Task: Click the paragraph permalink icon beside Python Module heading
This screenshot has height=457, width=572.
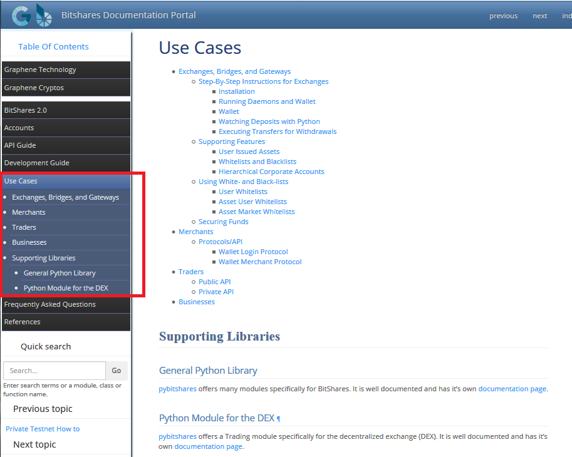Action: point(279,419)
